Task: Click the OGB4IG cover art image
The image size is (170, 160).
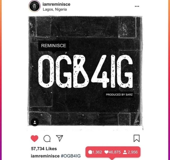Action: pos(85,71)
